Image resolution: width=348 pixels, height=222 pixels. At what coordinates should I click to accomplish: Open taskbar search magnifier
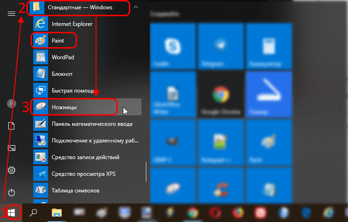tap(33, 213)
